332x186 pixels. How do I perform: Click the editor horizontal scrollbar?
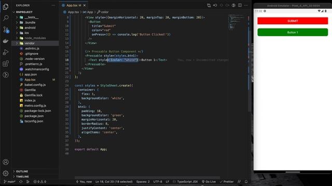coord(147,178)
